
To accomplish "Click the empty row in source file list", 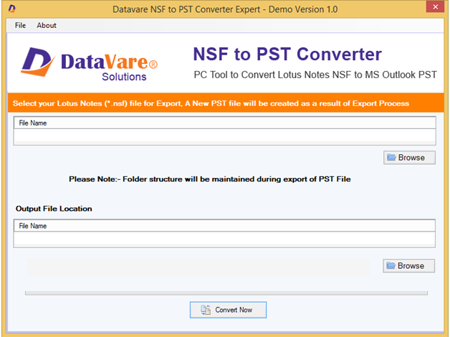I will 225,135.
